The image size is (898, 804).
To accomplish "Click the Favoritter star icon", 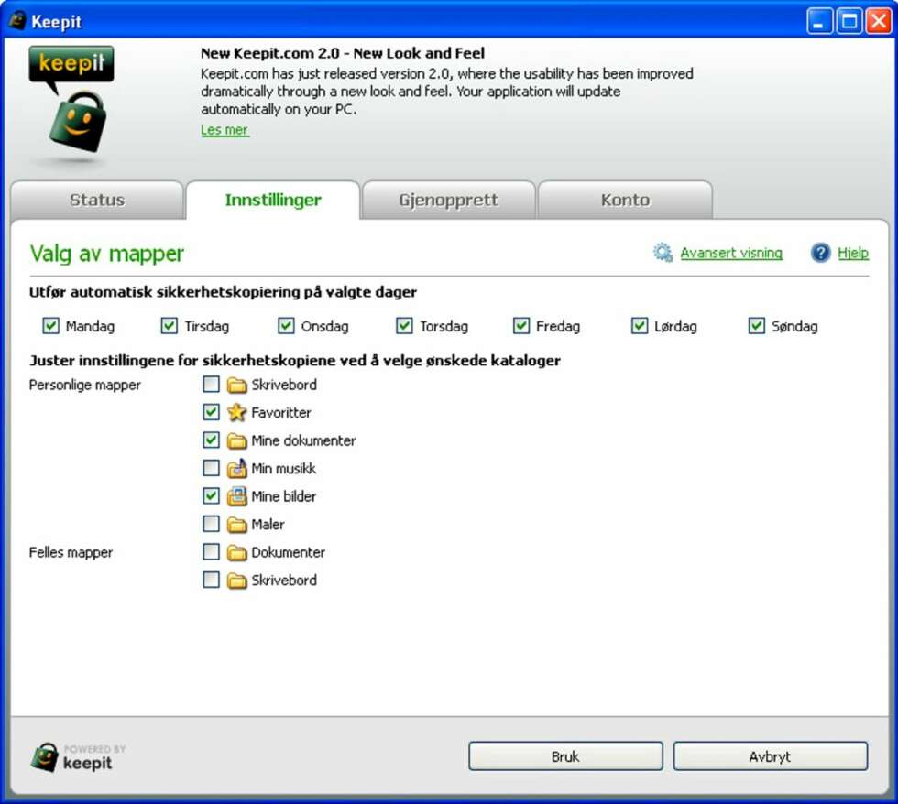I will [x=236, y=413].
